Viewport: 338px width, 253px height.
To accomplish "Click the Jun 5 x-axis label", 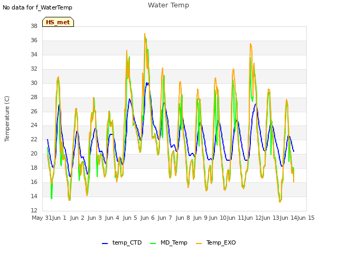I will [x=130, y=218].
